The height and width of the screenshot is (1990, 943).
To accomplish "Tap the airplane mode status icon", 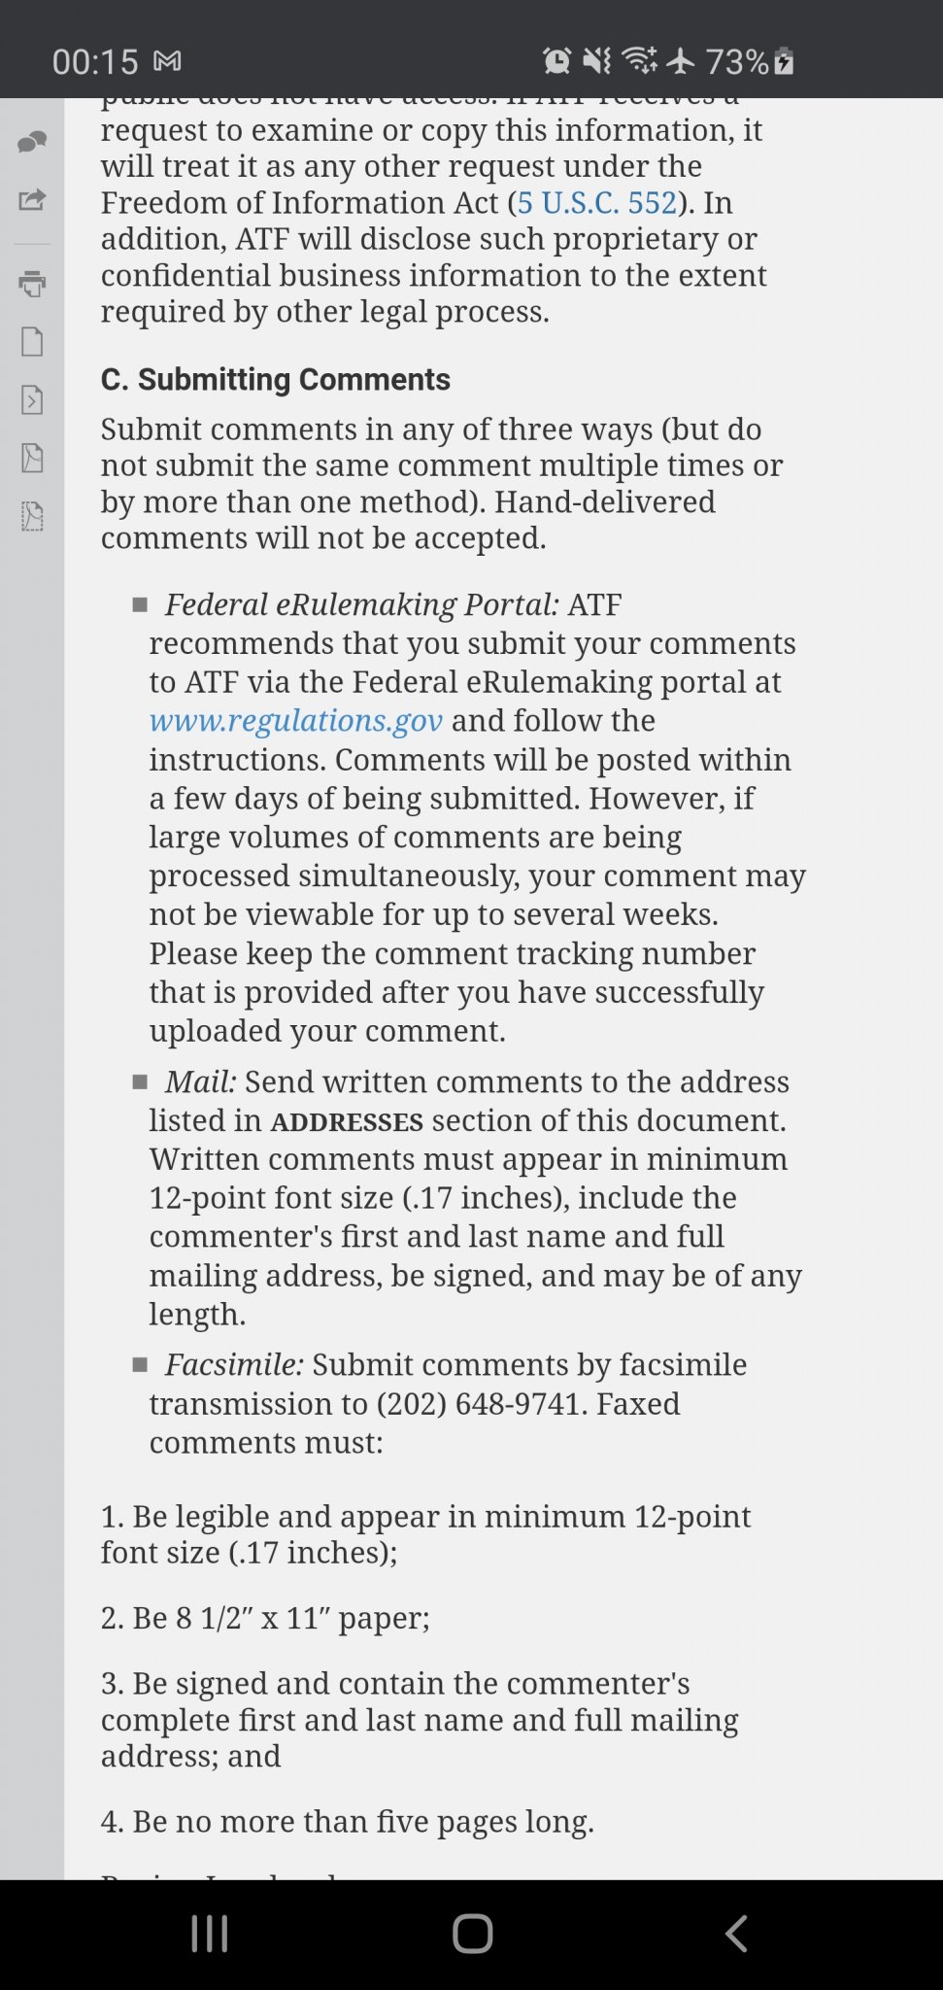I will (x=682, y=61).
